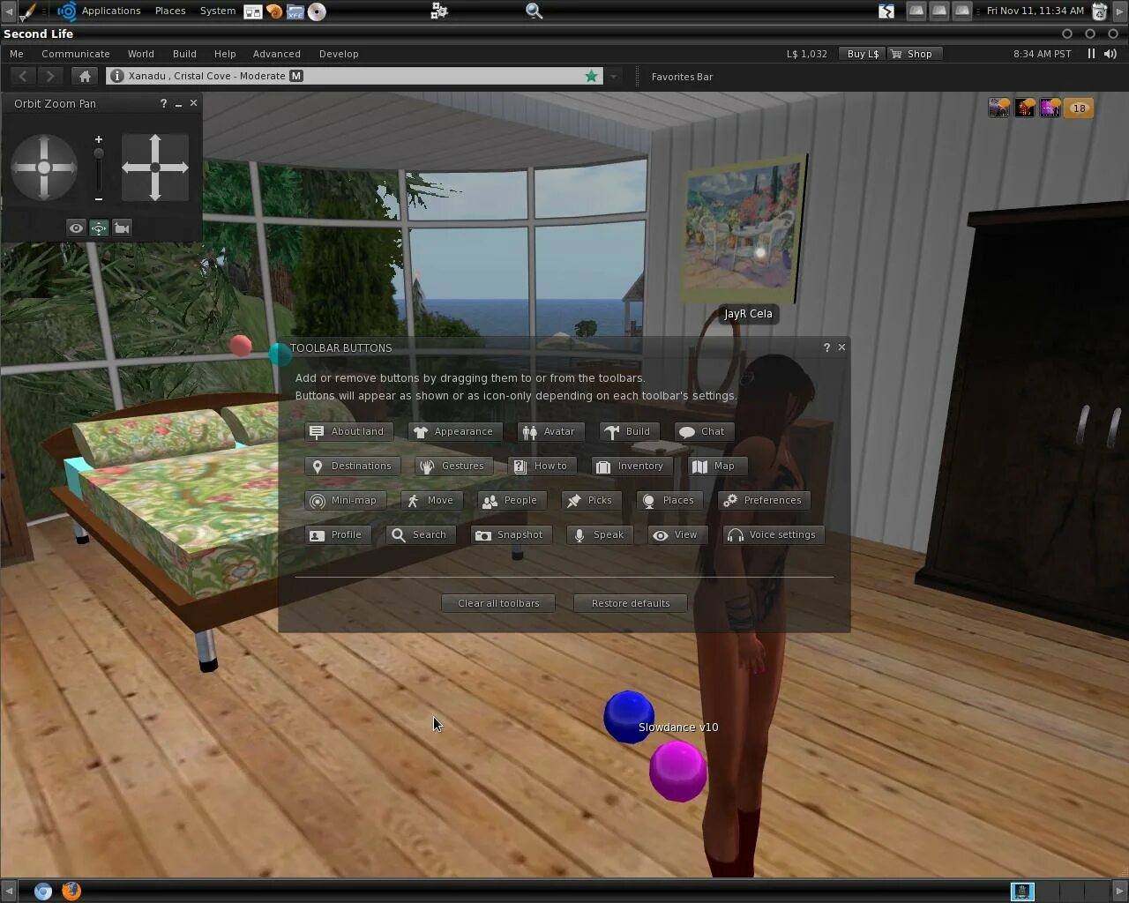Pause the media with pause icon
This screenshot has width=1129, height=903.
(1091, 54)
